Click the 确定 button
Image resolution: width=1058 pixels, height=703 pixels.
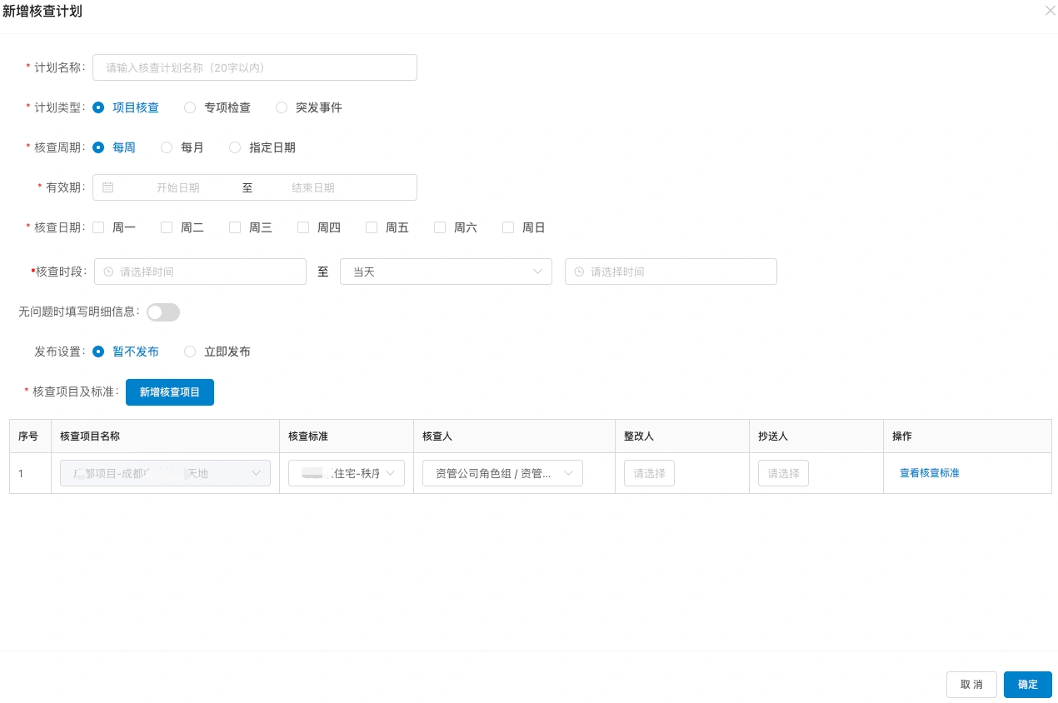[1028, 685]
